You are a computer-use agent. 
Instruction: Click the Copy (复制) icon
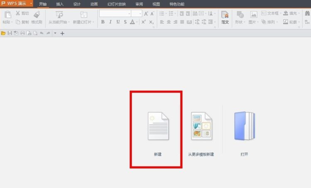18,22
